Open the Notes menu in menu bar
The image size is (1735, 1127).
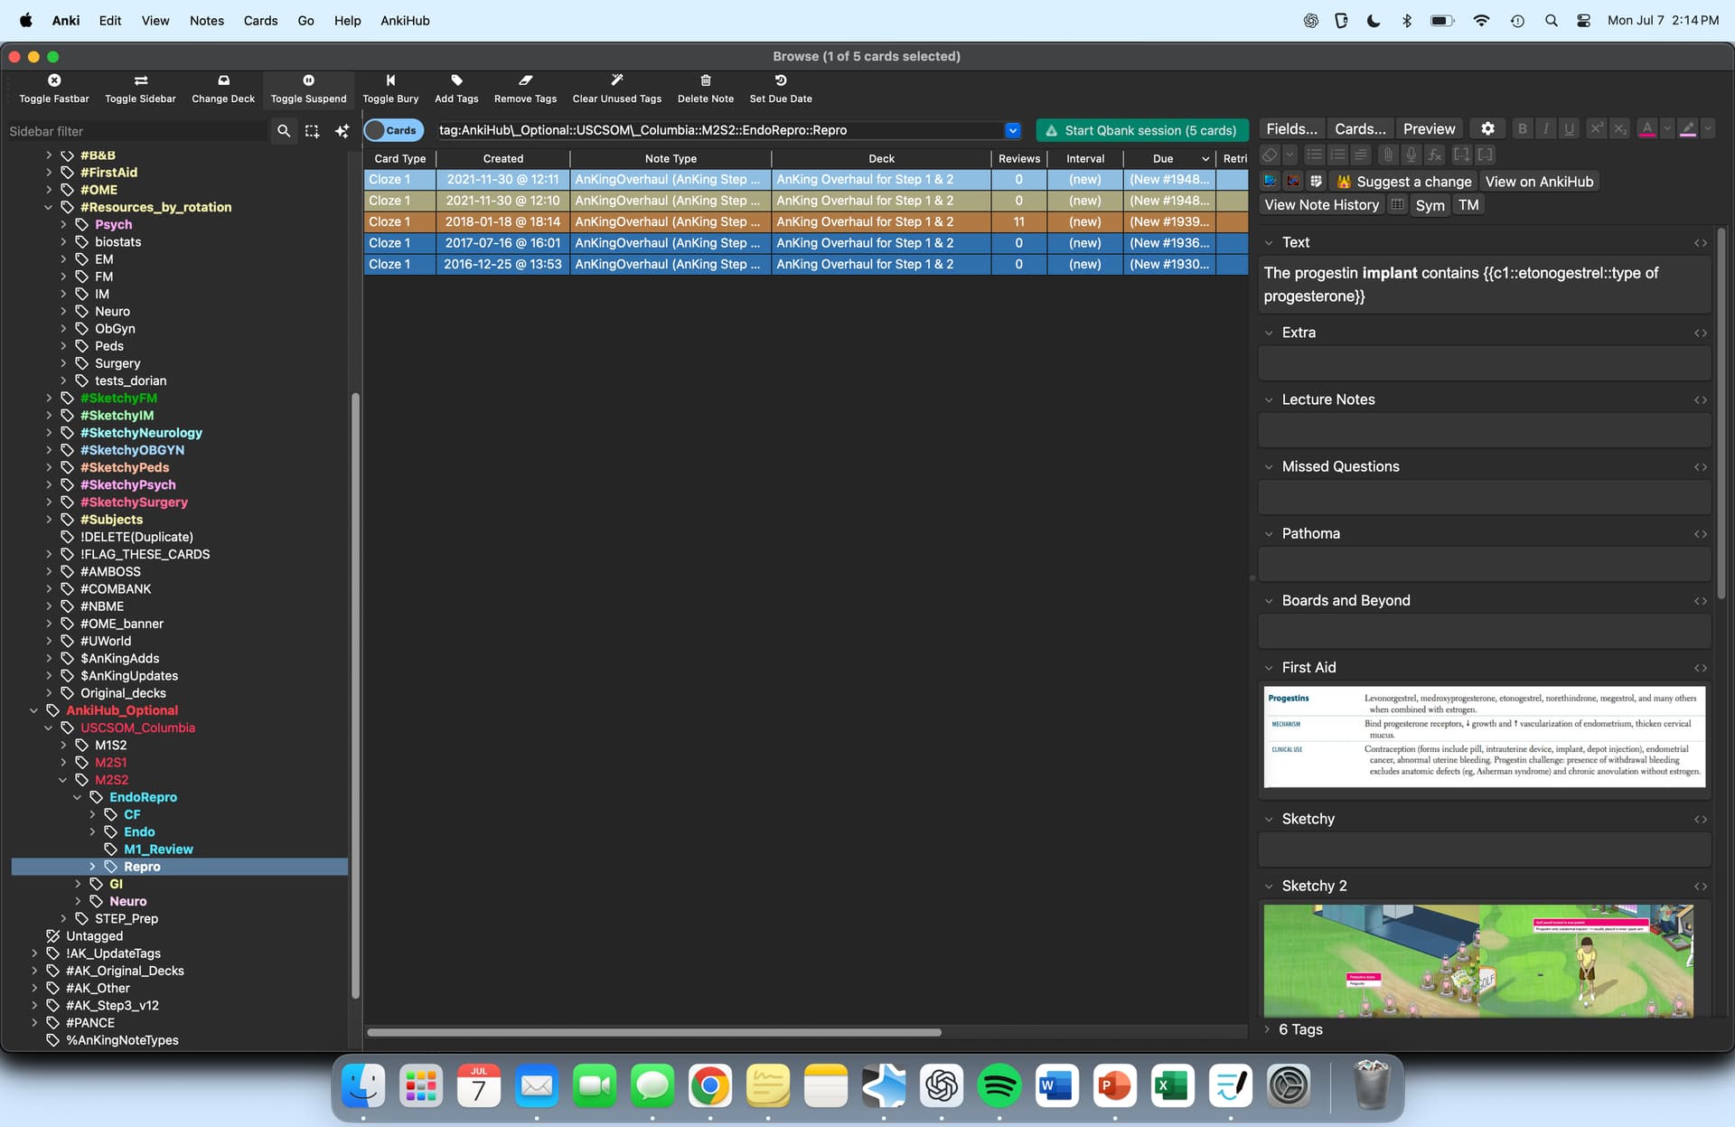206,20
